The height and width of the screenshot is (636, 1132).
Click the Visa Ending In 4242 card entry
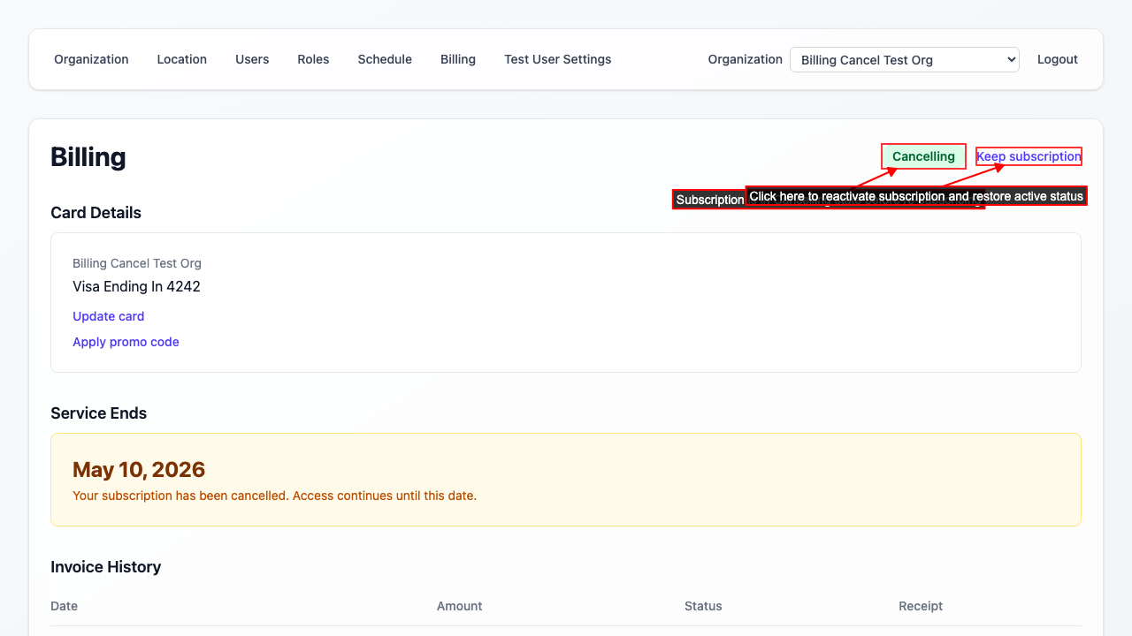pos(136,286)
